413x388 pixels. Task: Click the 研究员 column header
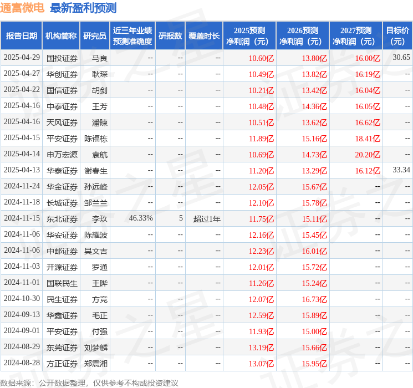coord(95,35)
